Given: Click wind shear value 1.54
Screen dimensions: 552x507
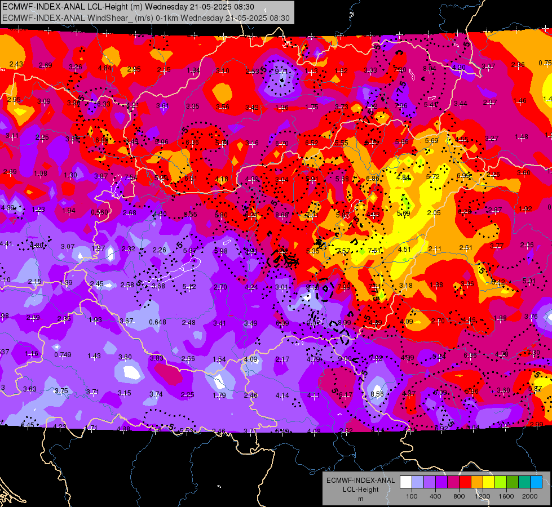Looking at the screenshot, I should [x=219, y=359].
